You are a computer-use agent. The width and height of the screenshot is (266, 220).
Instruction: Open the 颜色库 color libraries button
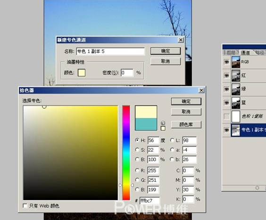(x=186, y=124)
